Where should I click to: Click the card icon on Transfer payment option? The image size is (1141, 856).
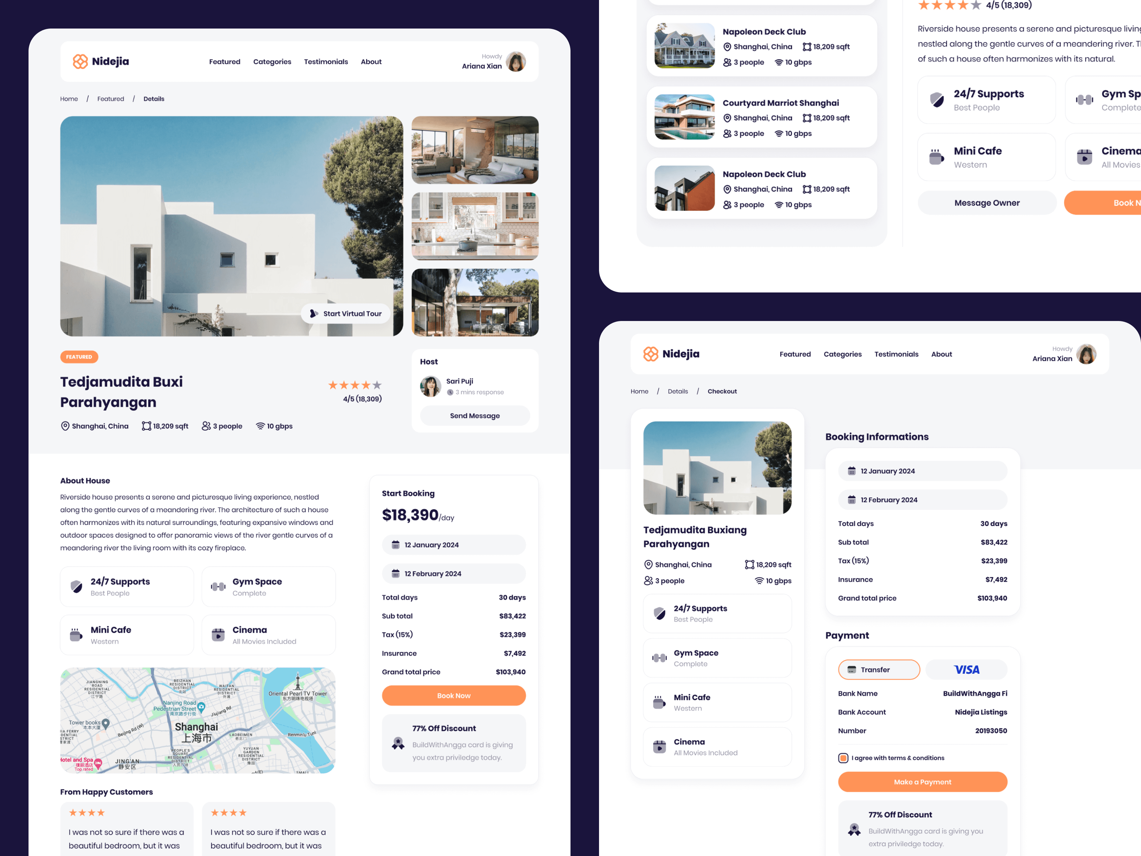point(851,670)
